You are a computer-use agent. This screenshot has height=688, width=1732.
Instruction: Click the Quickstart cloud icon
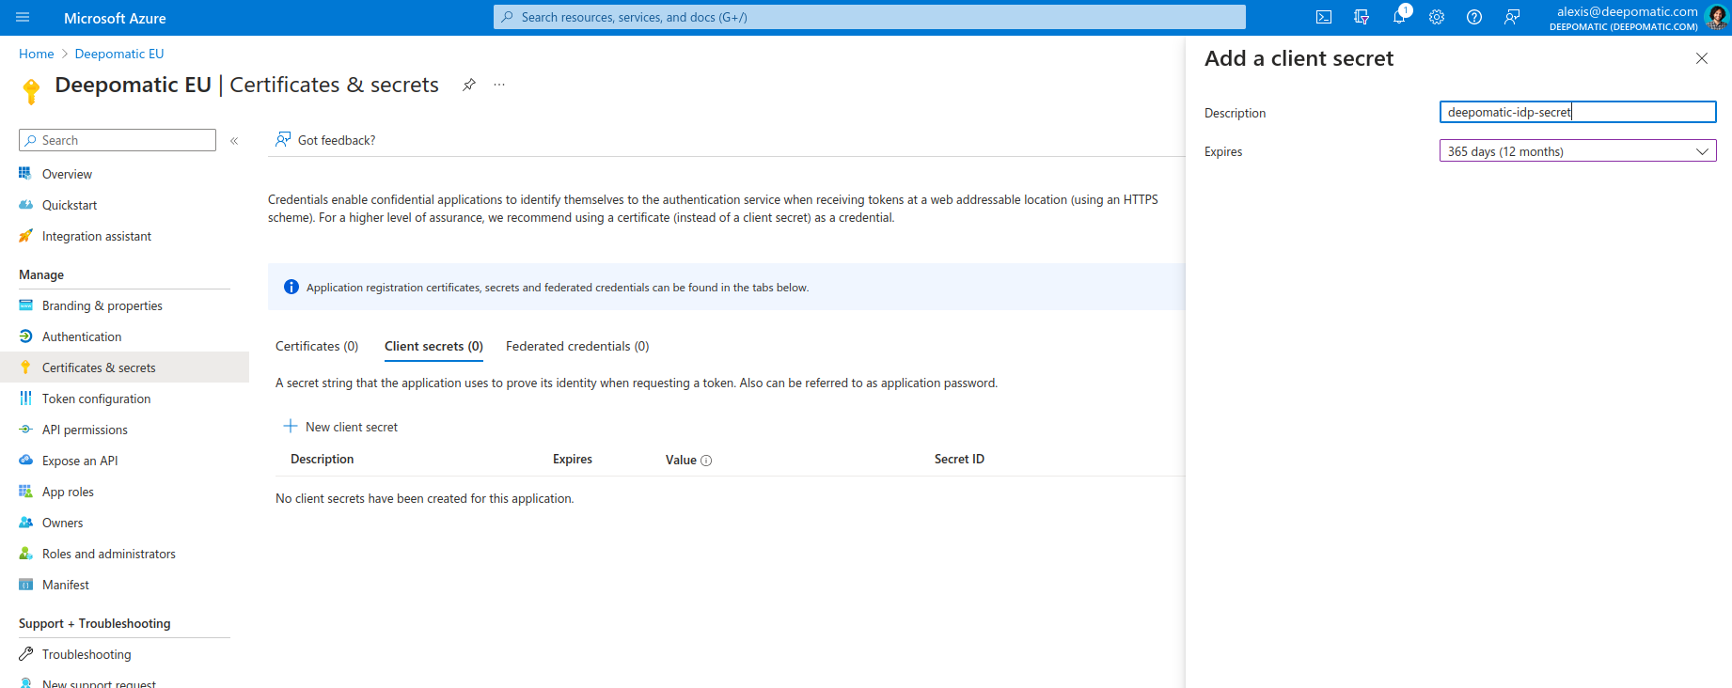[25, 205]
